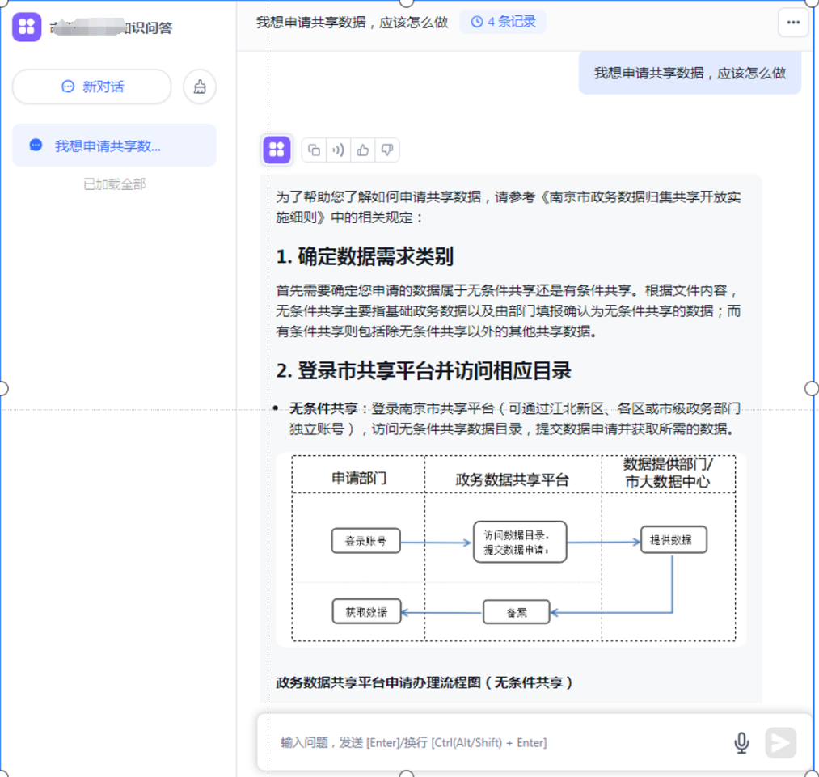
Task: Click the purple app logo in sidebar
Action: coord(27,27)
